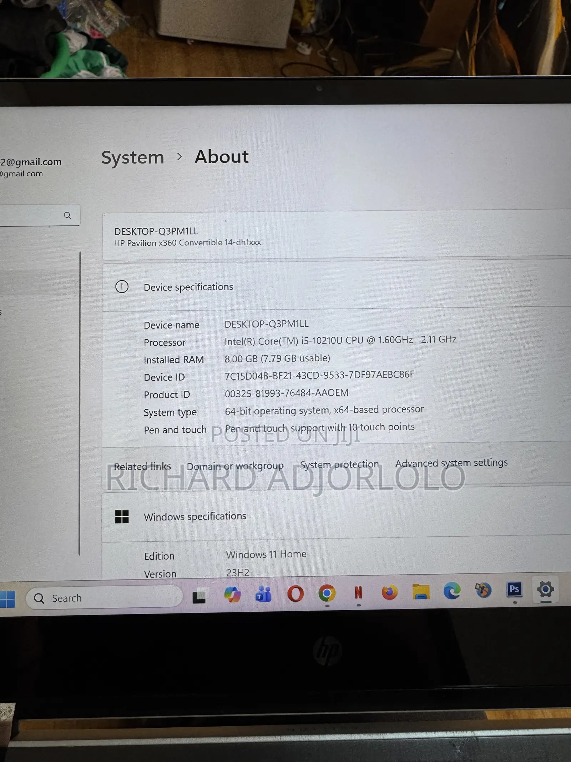Click the 'About' page heading
The width and height of the screenshot is (571, 762).
pos(222,156)
